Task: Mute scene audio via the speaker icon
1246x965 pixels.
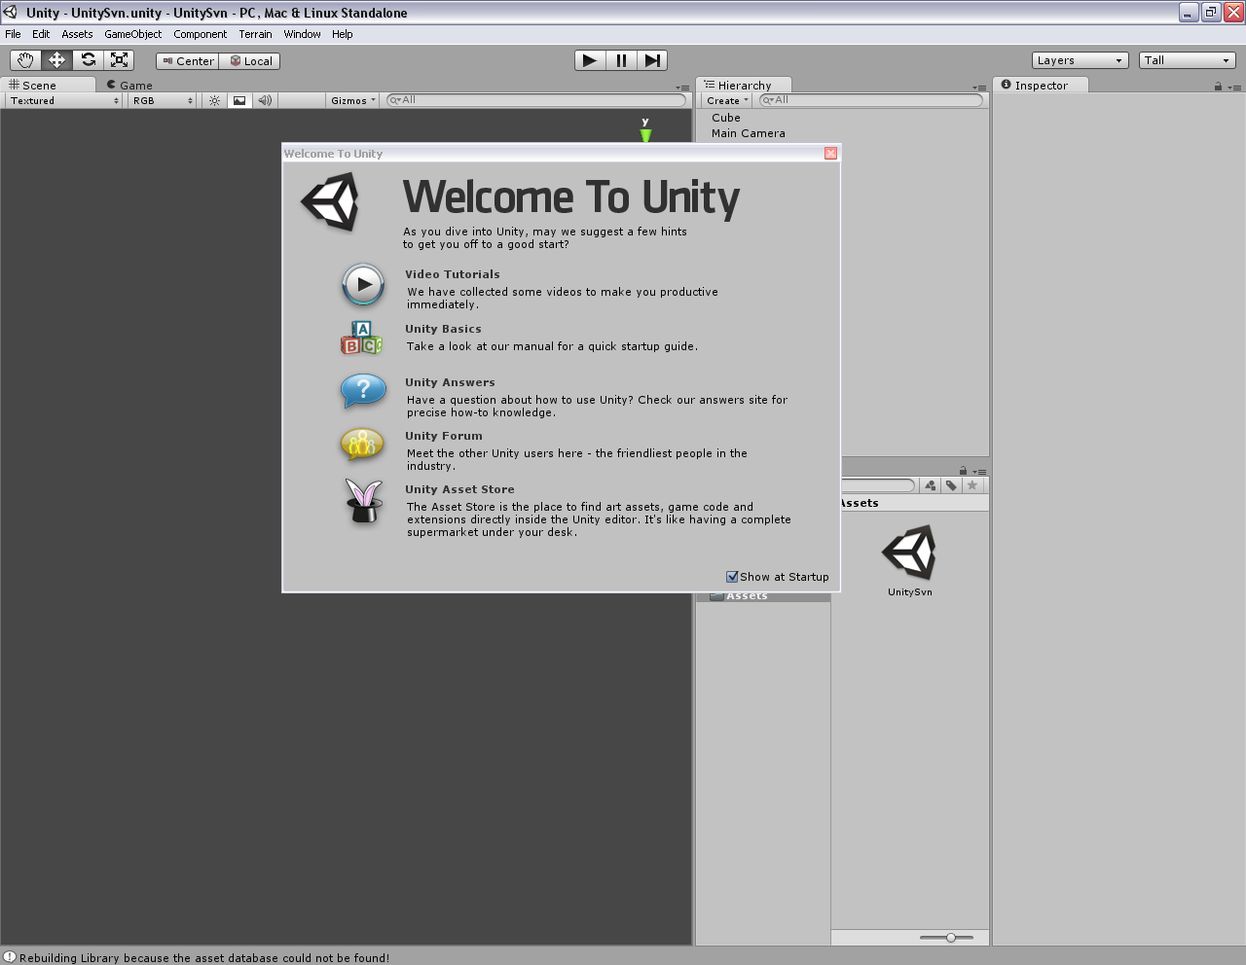Action: coord(265,100)
